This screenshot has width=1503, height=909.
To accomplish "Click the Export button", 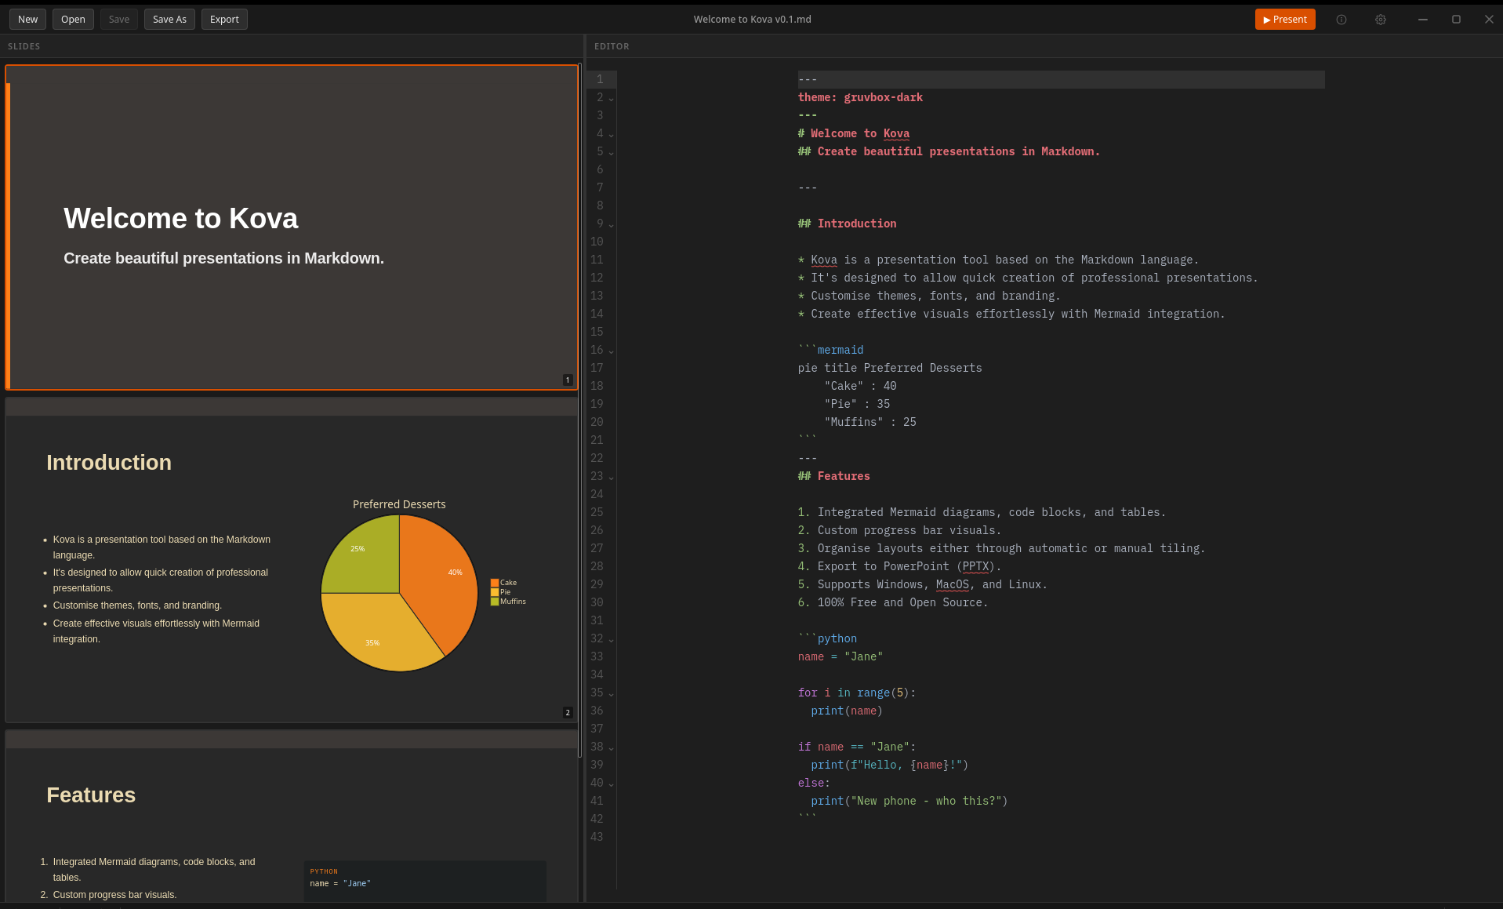I will point(224,20).
